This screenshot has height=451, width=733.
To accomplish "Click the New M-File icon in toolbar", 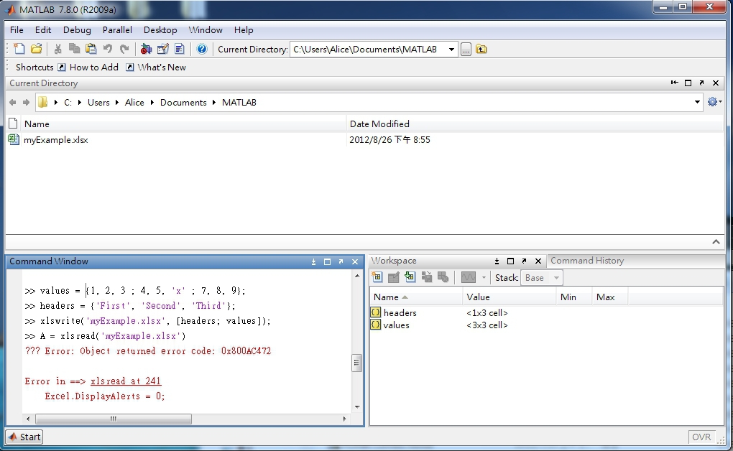I will point(19,49).
